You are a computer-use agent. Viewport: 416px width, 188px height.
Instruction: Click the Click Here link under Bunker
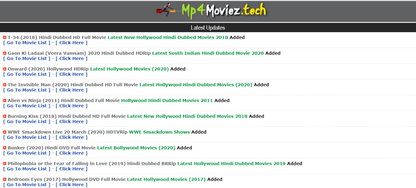(71, 153)
